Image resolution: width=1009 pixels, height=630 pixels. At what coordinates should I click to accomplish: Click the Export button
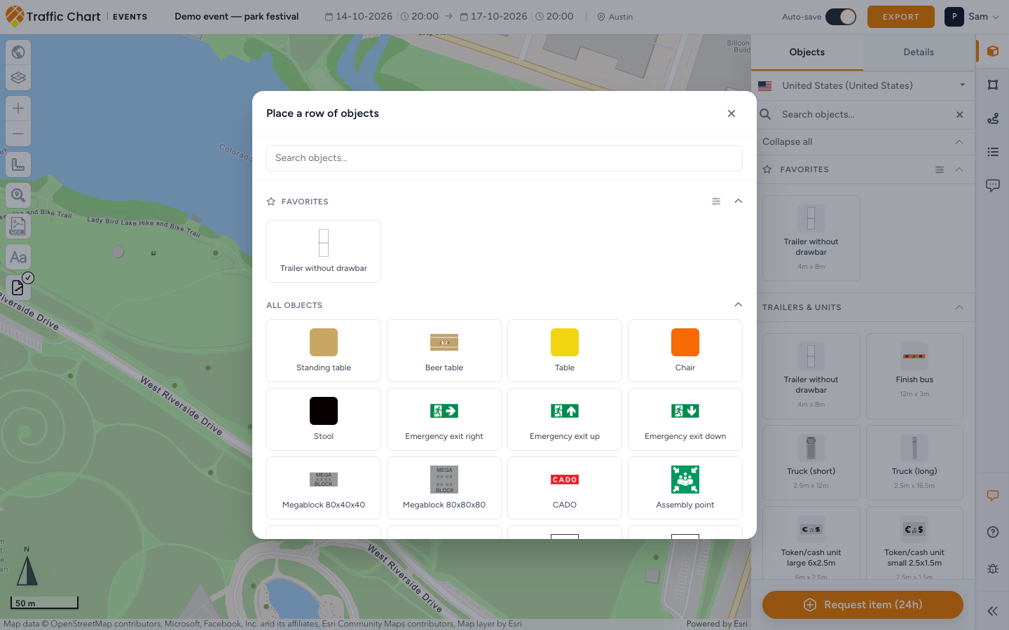(x=901, y=17)
